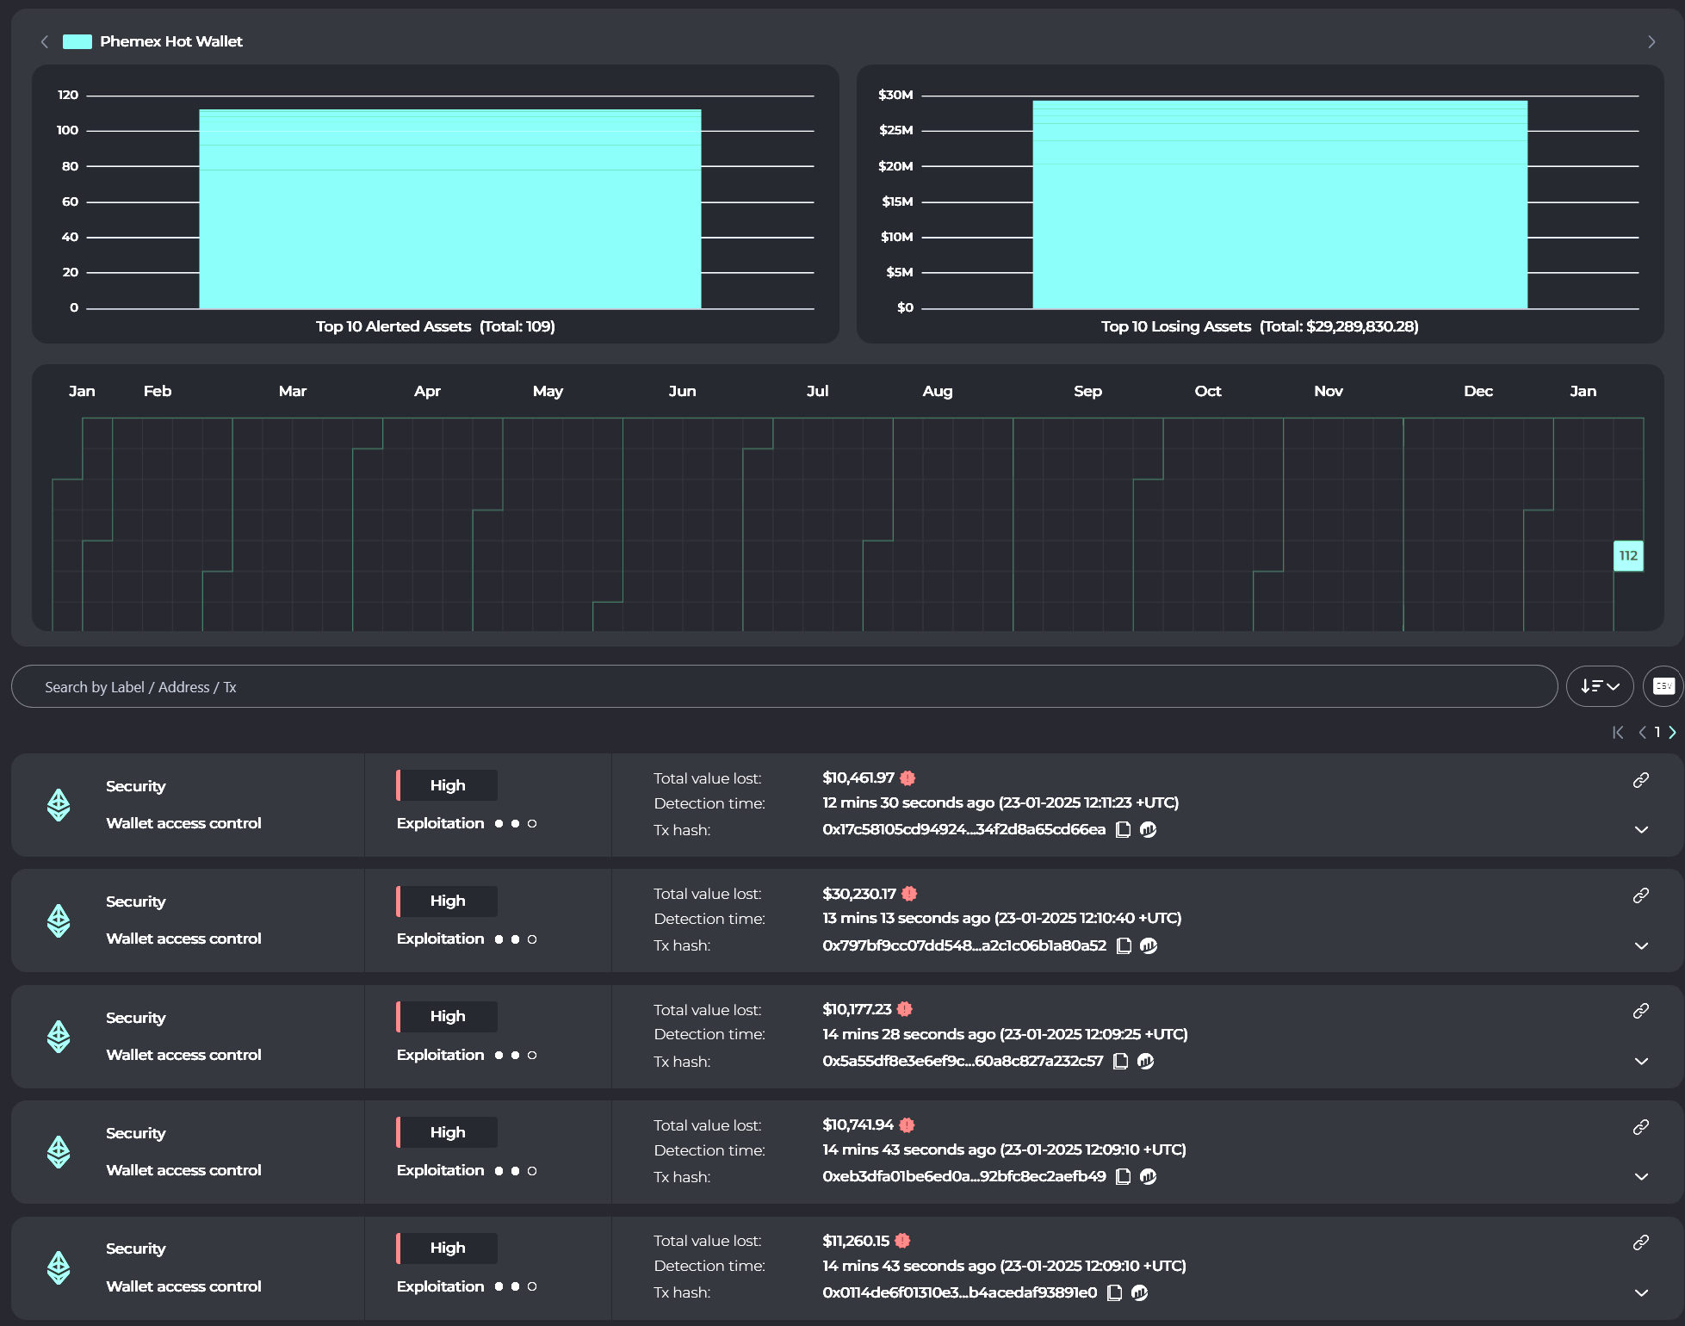Open chart icon next to 0x0114de6f01310e3 hash
Screen dimensions: 1685x1326
pos(1140,1292)
